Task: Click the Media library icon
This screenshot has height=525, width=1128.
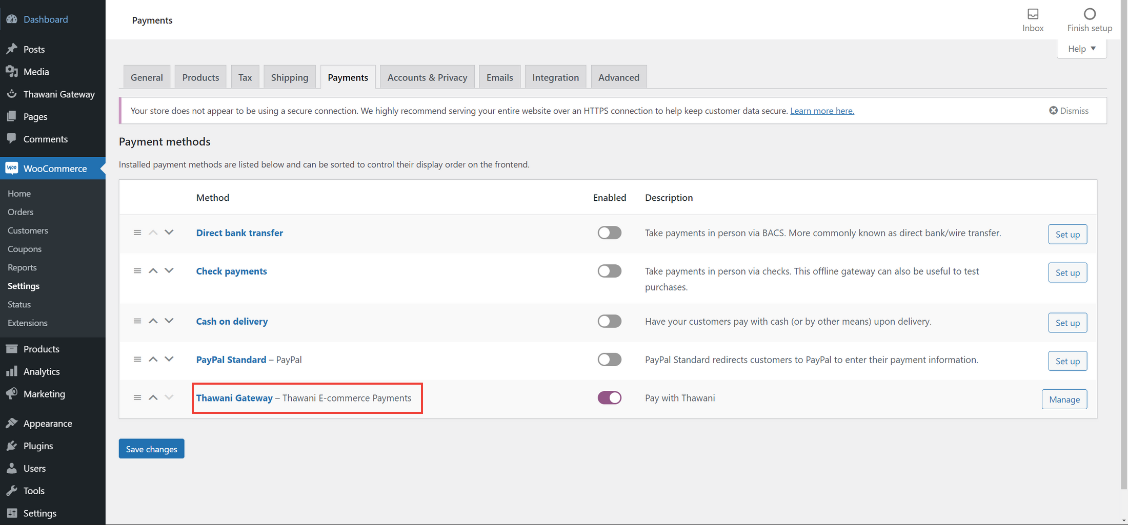Action: pyautogui.click(x=12, y=71)
